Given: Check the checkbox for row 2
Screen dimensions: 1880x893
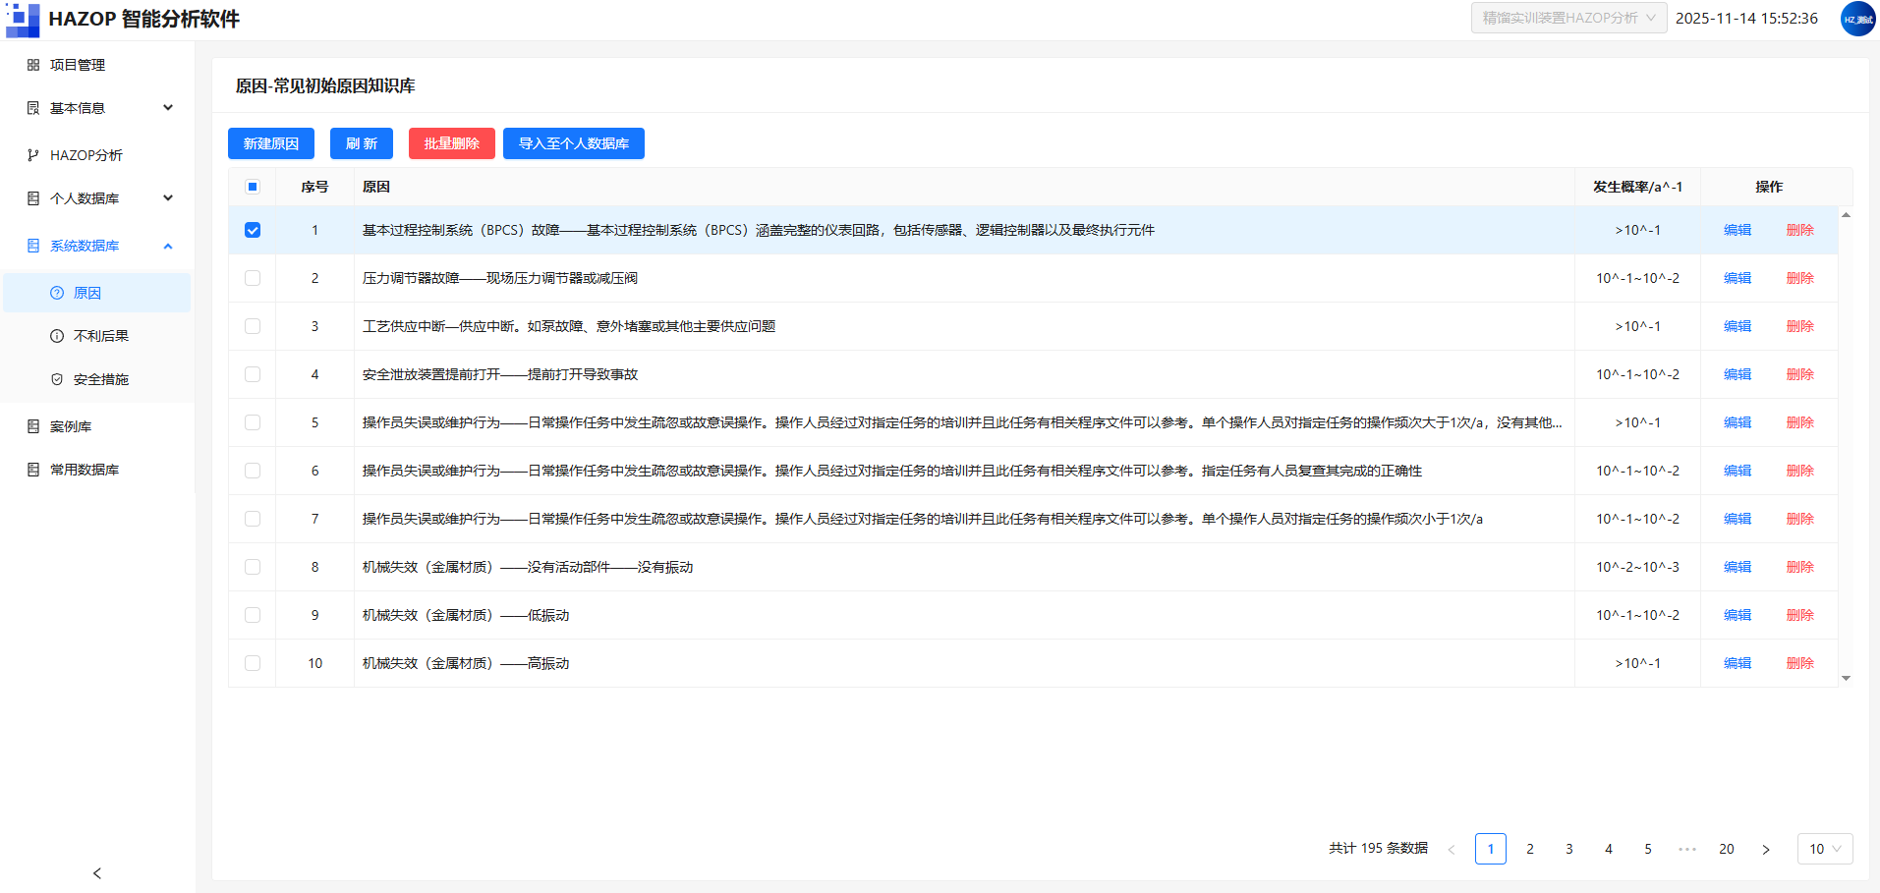Looking at the screenshot, I should coord(253,278).
